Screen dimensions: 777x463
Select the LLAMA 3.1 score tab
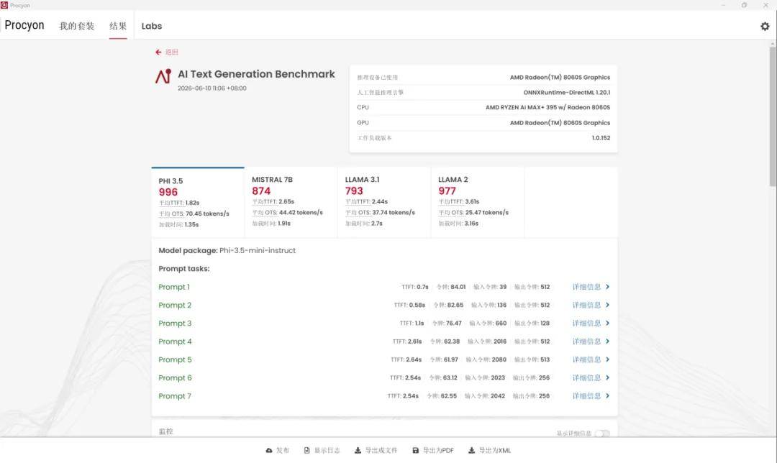pyautogui.click(x=384, y=203)
